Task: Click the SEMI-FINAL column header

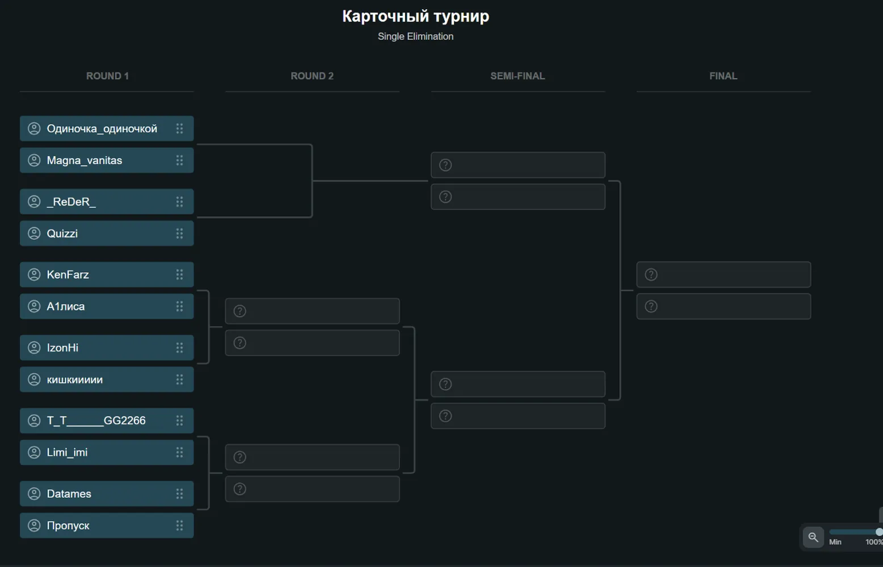Action: click(x=518, y=76)
